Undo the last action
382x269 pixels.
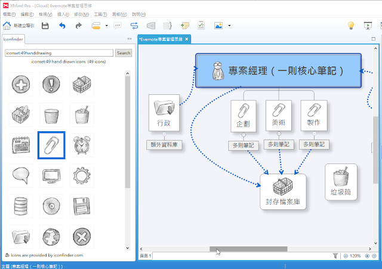pos(62,26)
